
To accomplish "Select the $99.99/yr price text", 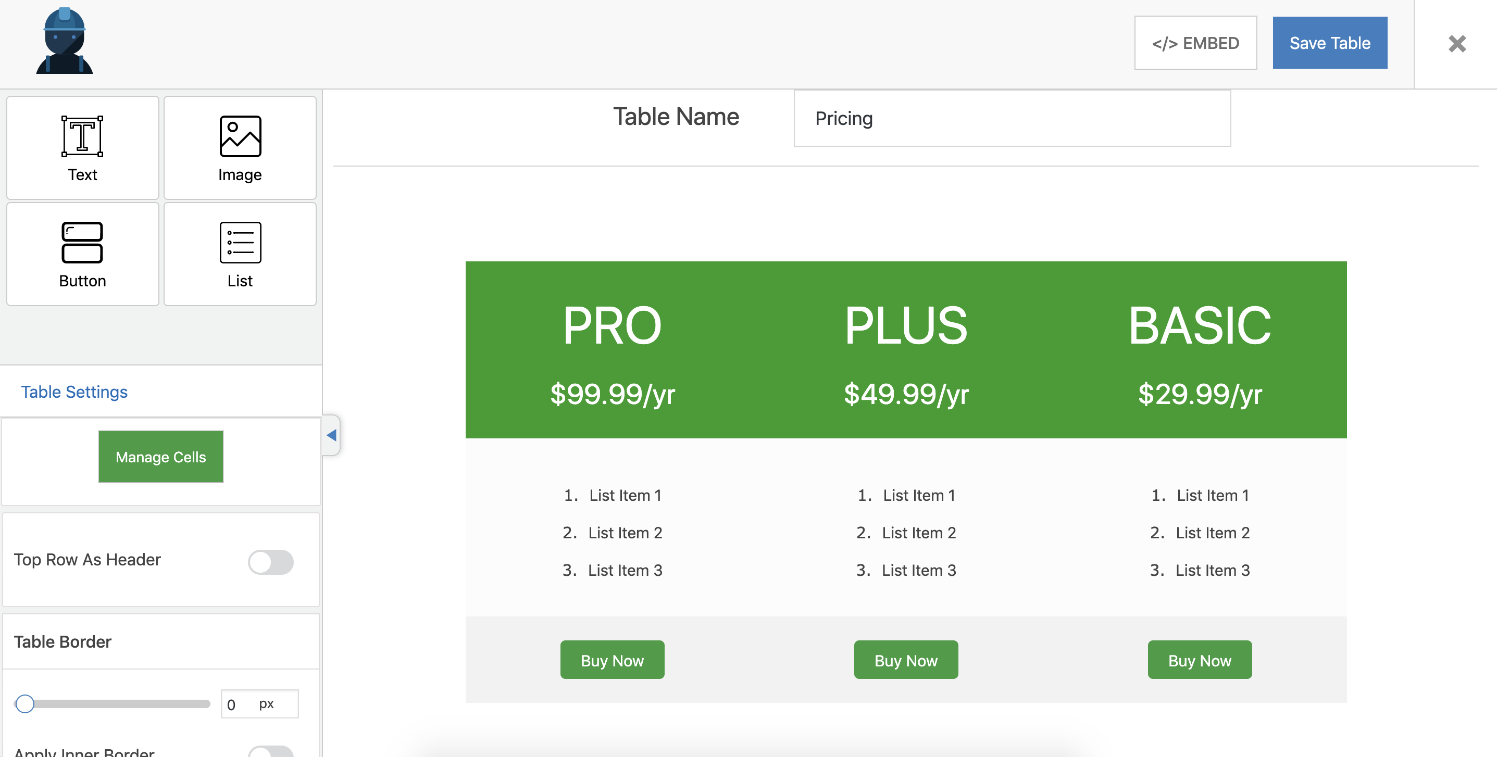I will 612,394.
